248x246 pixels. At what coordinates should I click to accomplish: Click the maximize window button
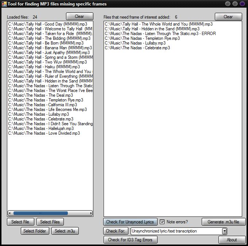pyautogui.click(x=235, y=4)
